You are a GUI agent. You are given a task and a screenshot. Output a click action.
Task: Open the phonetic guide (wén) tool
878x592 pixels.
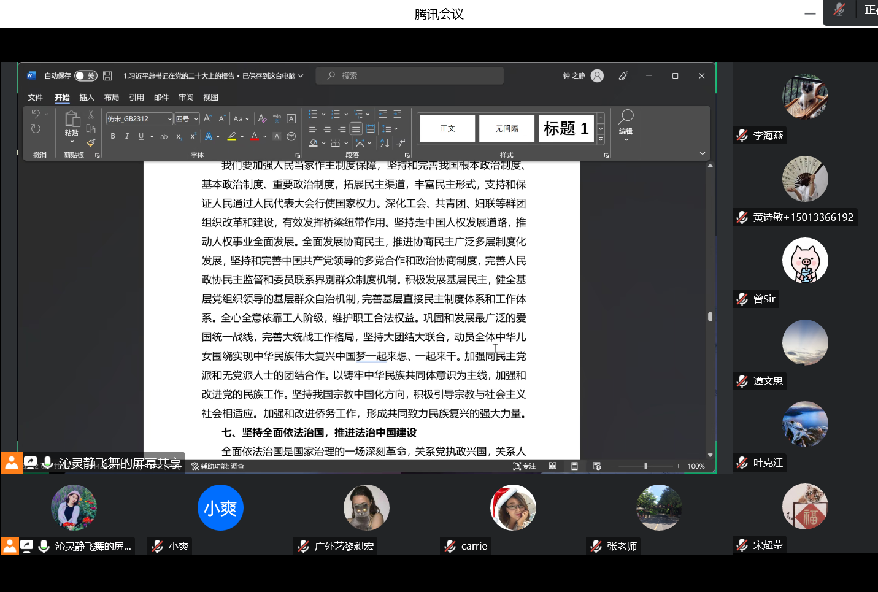[x=277, y=118]
